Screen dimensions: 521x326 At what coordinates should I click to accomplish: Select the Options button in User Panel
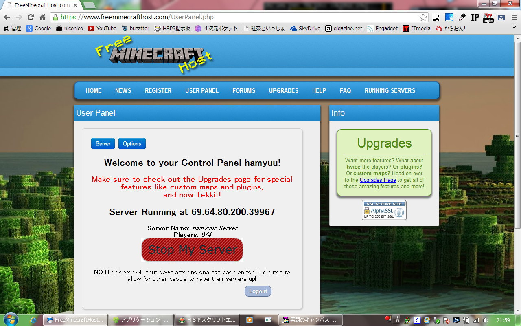(132, 143)
